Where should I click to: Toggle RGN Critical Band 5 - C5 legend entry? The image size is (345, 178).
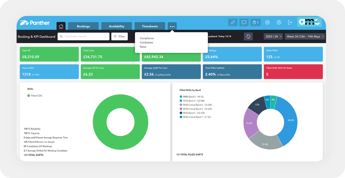(x=196, y=109)
